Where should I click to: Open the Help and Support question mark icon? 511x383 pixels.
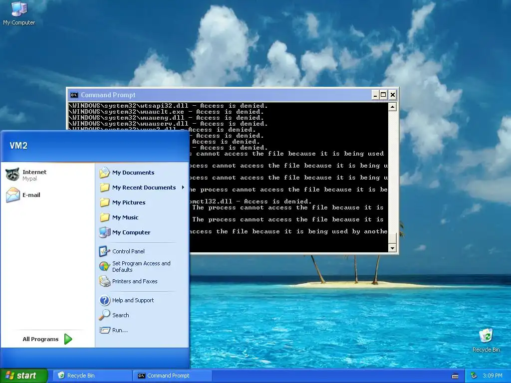tap(105, 300)
